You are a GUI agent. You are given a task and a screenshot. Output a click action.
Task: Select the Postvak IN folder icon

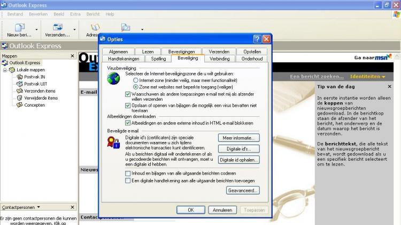click(20, 77)
